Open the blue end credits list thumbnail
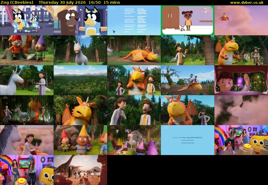Image resolution: width=268 pixels, height=185 pixels. coord(134,20)
